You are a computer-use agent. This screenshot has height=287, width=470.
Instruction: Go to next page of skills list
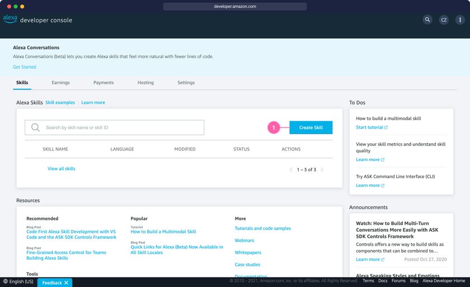coord(322,170)
